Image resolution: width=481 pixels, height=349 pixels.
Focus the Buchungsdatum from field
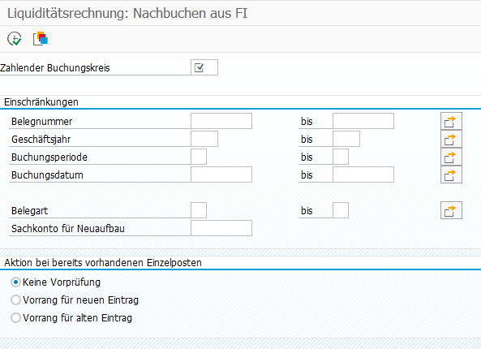[x=221, y=174]
